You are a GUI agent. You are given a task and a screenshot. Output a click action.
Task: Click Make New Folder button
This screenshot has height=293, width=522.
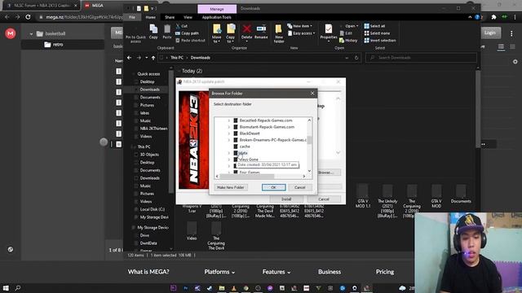tap(230, 187)
